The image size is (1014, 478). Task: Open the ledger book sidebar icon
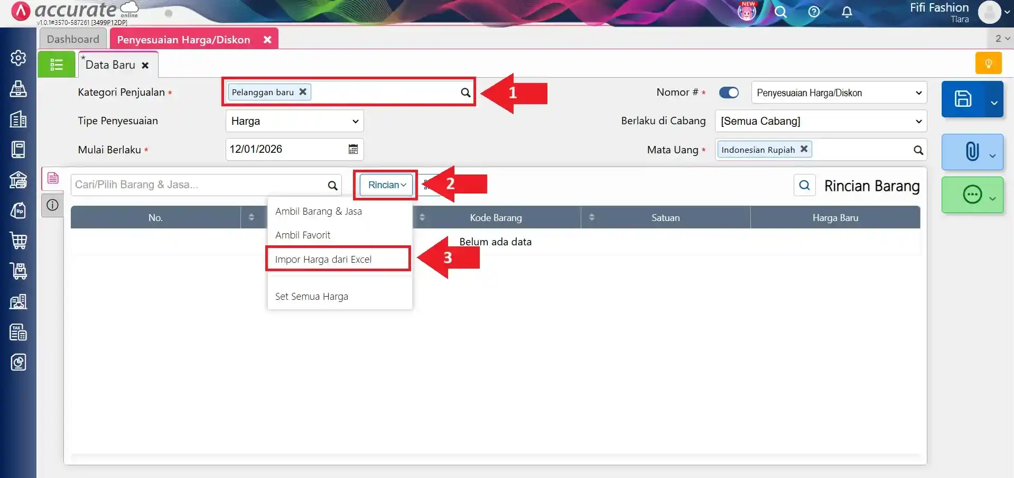coord(18,149)
